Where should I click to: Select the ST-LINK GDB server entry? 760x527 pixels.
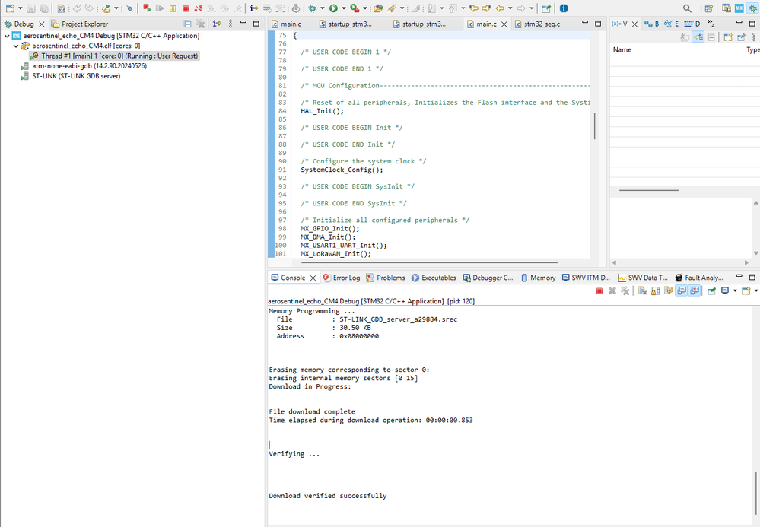pyautogui.click(x=71, y=76)
